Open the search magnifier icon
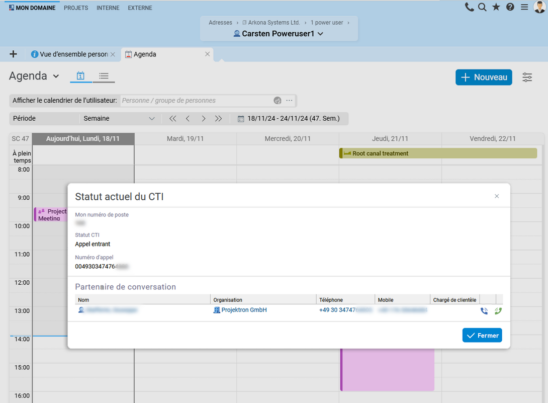Viewport: 548px width, 403px height. [482, 7]
